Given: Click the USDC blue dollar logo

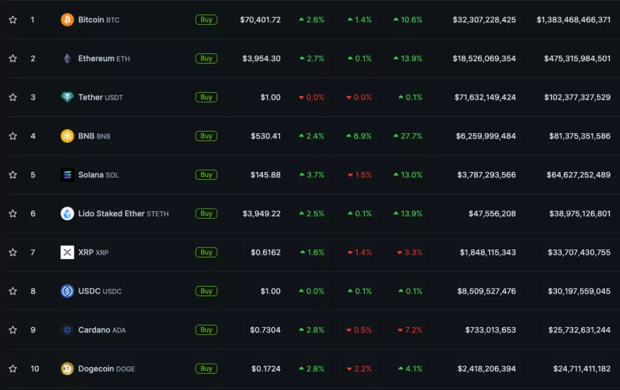Looking at the screenshot, I should (x=67, y=291).
